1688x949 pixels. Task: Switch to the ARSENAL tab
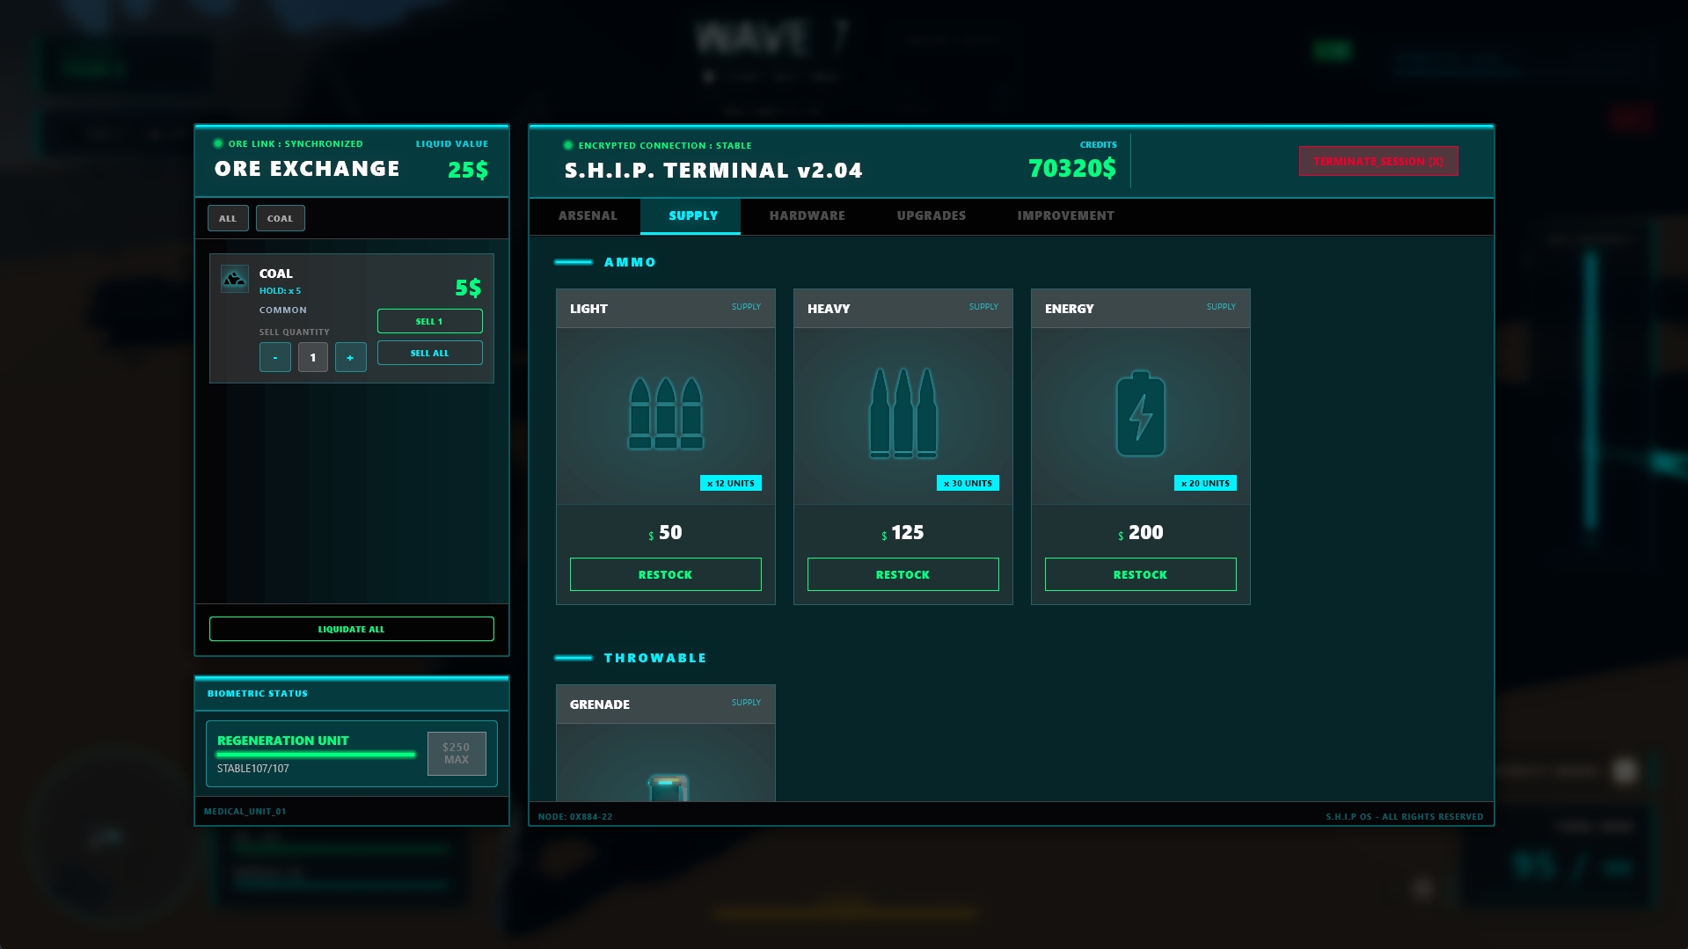(588, 215)
